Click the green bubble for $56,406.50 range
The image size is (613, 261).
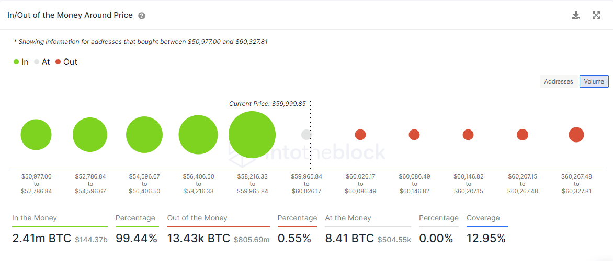tap(198, 135)
